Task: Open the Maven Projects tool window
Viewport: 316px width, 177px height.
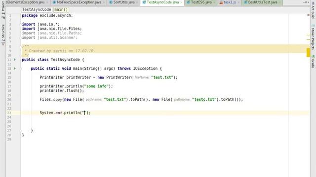Action: point(313,37)
